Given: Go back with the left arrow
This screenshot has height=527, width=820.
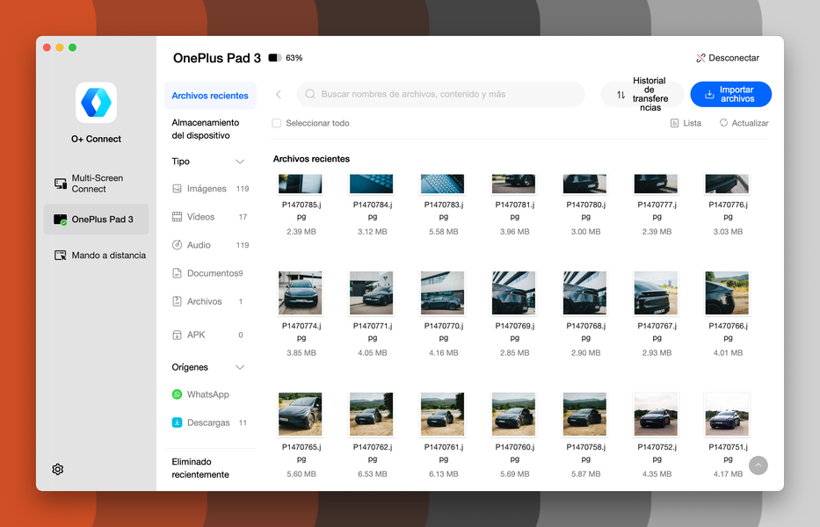Looking at the screenshot, I should [x=279, y=94].
